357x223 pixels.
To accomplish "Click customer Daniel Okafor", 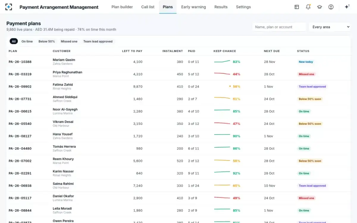I will point(63,196).
